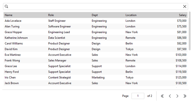Go to the next page
This screenshot has height=103, width=193.
177,96
